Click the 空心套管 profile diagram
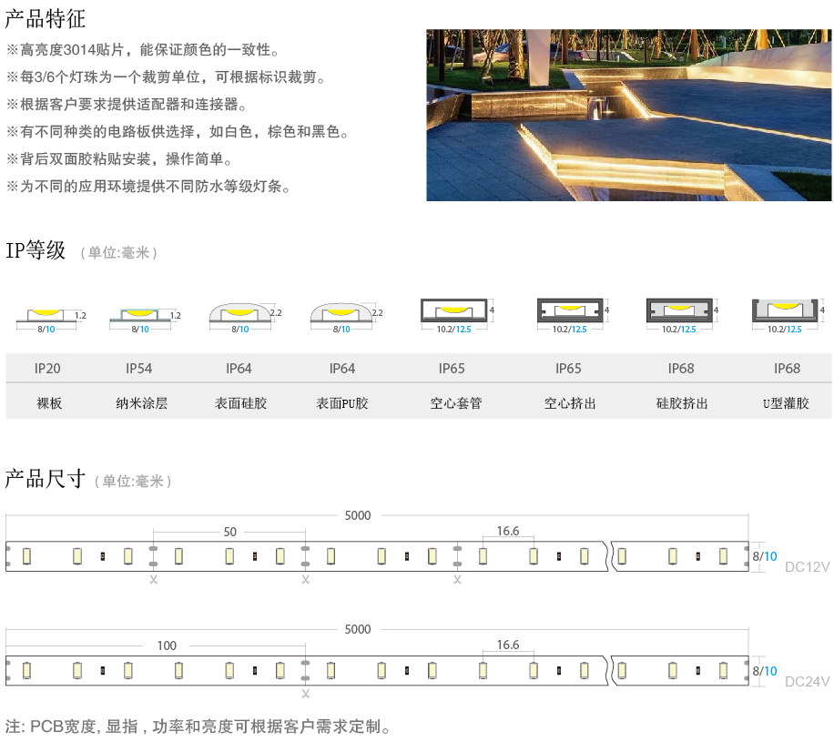The image size is (834, 742). (453, 311)
